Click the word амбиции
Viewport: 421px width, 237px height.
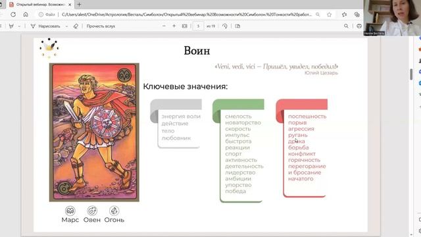(x=238, y=178)
